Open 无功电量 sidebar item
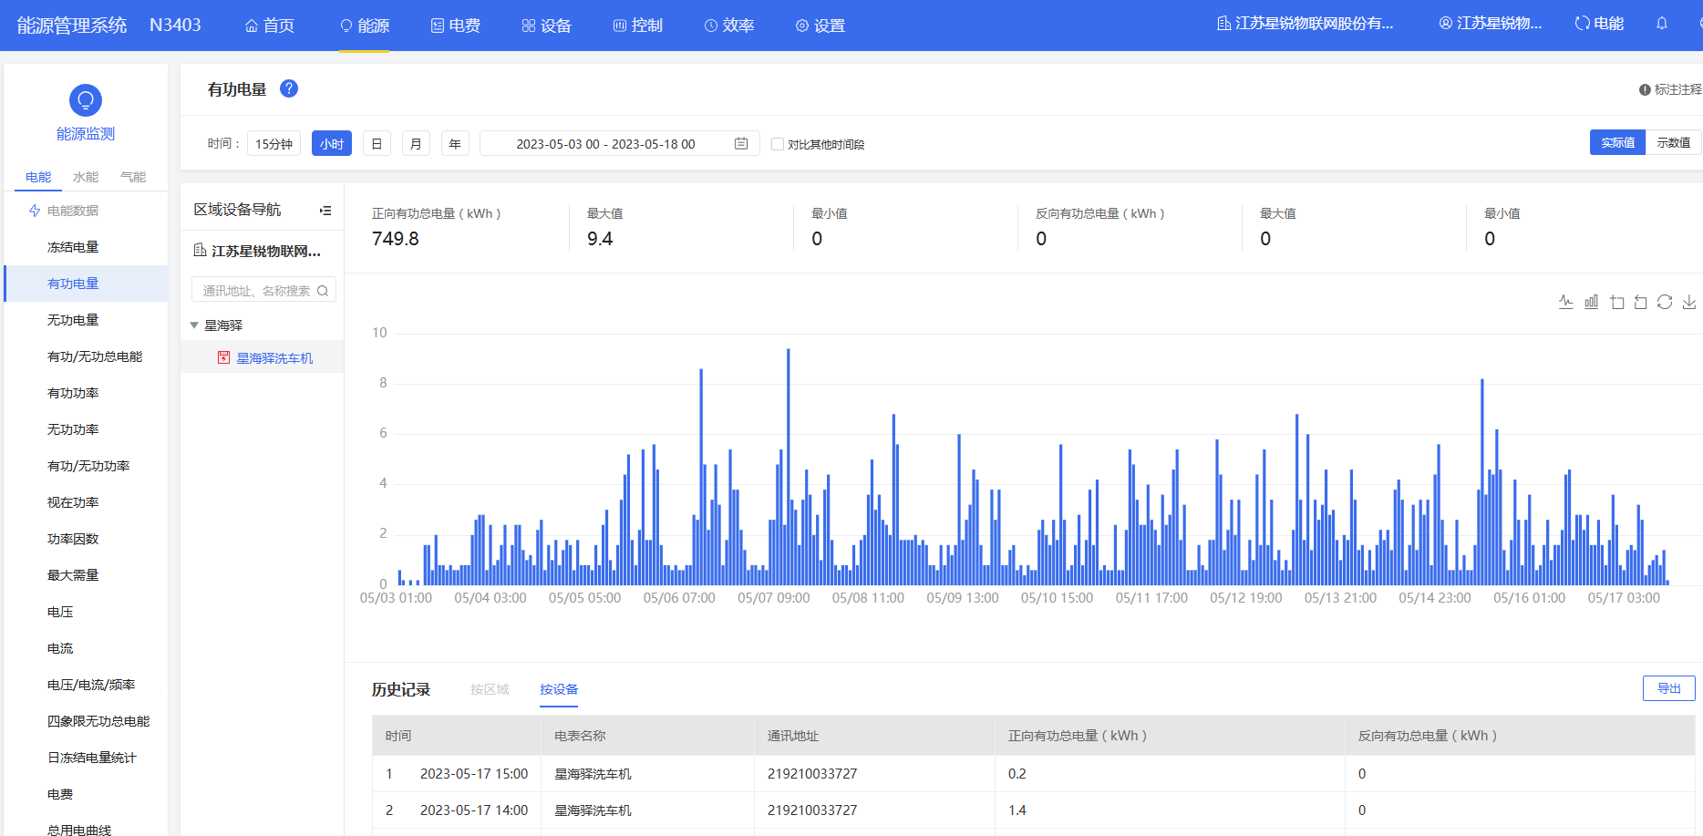The image size is (1703, 836). click(x=86, y=320)
